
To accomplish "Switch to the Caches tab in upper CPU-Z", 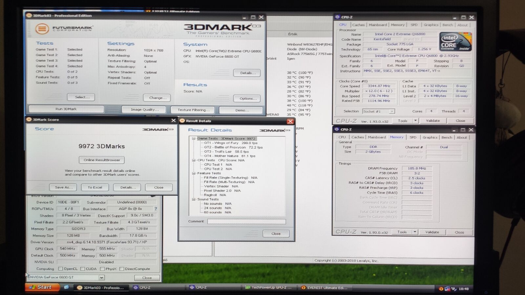I will pos(358,25).
